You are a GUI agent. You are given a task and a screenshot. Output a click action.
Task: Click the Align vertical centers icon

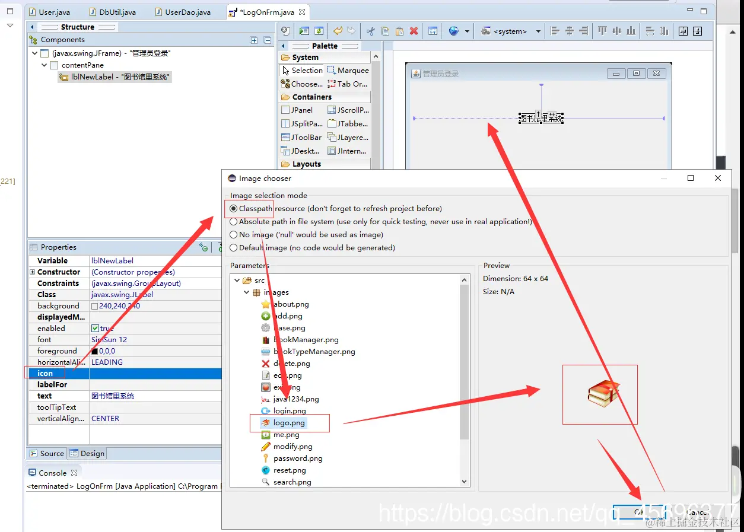point(617,31)
